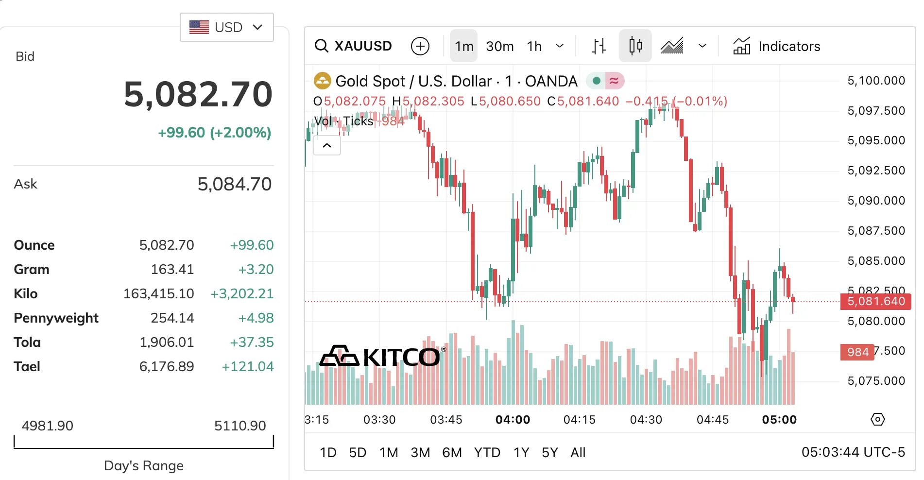Toggle the green market status dot
Screen dimensions: 924x480
[597, 81]
